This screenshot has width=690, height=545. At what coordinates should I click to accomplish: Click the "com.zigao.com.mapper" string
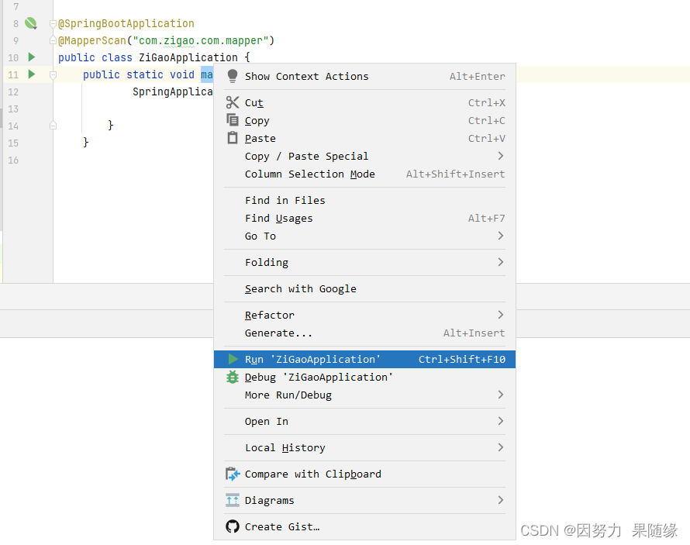coord(201,40)
